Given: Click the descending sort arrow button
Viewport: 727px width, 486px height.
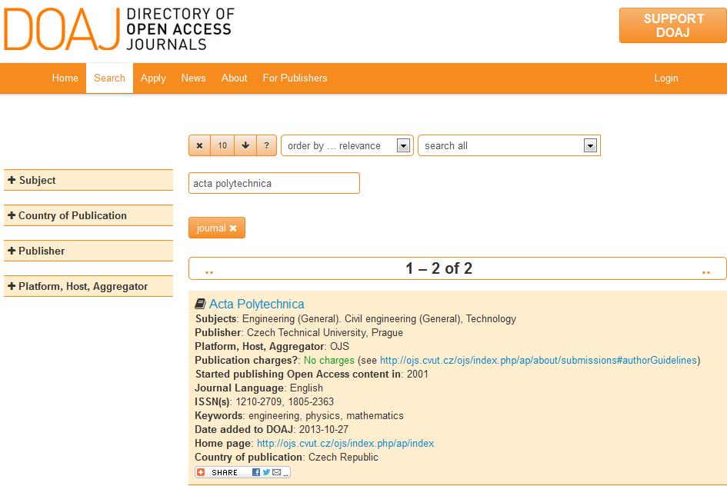Looking at the screenshot, I should coord(245,145).
